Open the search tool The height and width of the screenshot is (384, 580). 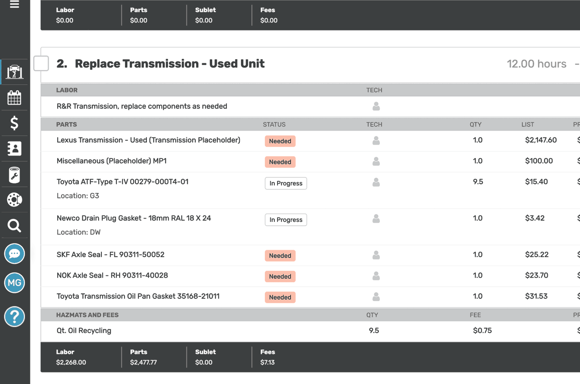point(14,225)
